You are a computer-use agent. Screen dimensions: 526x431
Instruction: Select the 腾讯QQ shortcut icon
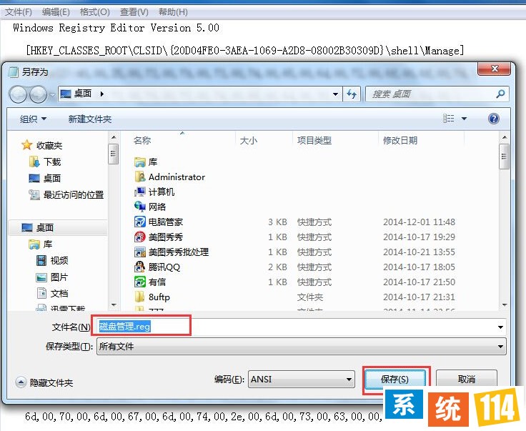[140, 267]
